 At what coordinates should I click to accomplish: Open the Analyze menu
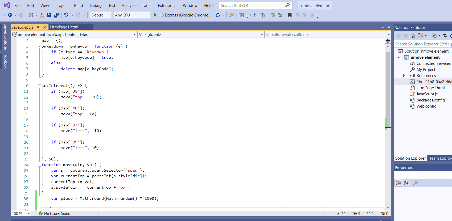click(129, 5)
